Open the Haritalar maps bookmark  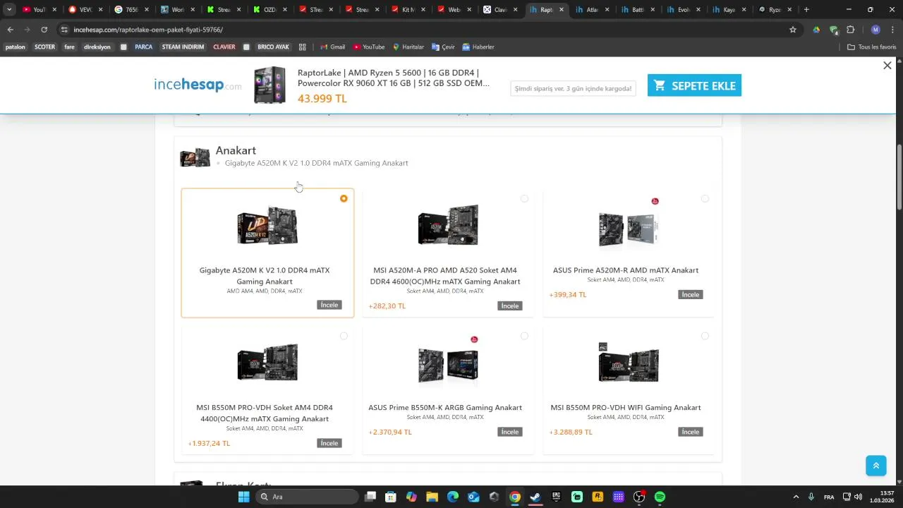pyautogui.click(x=408, y=47)
